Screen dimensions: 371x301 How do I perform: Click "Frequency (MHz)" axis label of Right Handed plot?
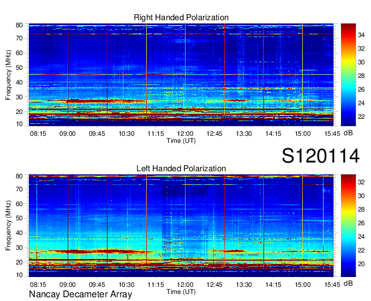click(x=8, y=75)
